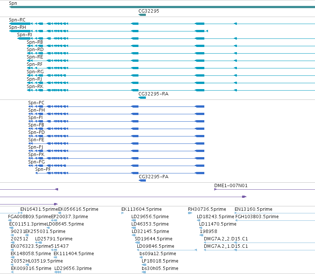Click the EK113604.5prime EST label
The height and width of the screenshot is (274, 315).
pyautogui.click(x=141, y=209)
